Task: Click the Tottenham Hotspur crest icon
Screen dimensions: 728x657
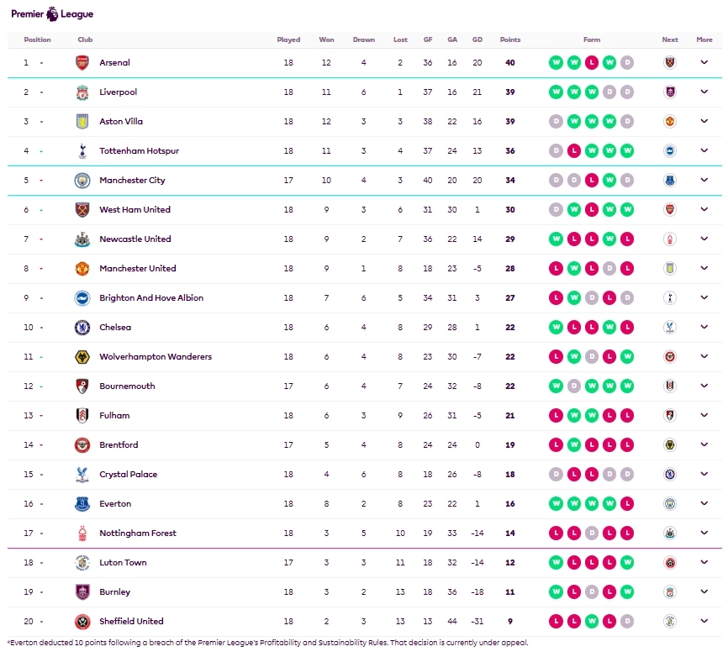Action: tap(82, 151)
